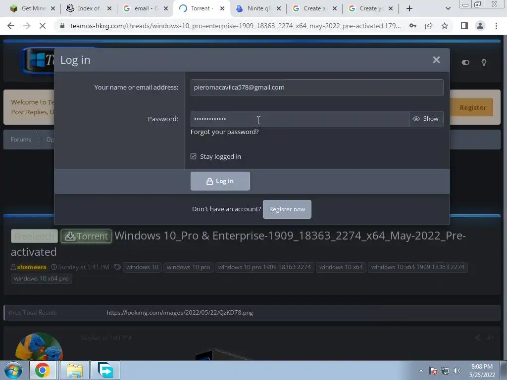Open saved passwords key icon

413,26
